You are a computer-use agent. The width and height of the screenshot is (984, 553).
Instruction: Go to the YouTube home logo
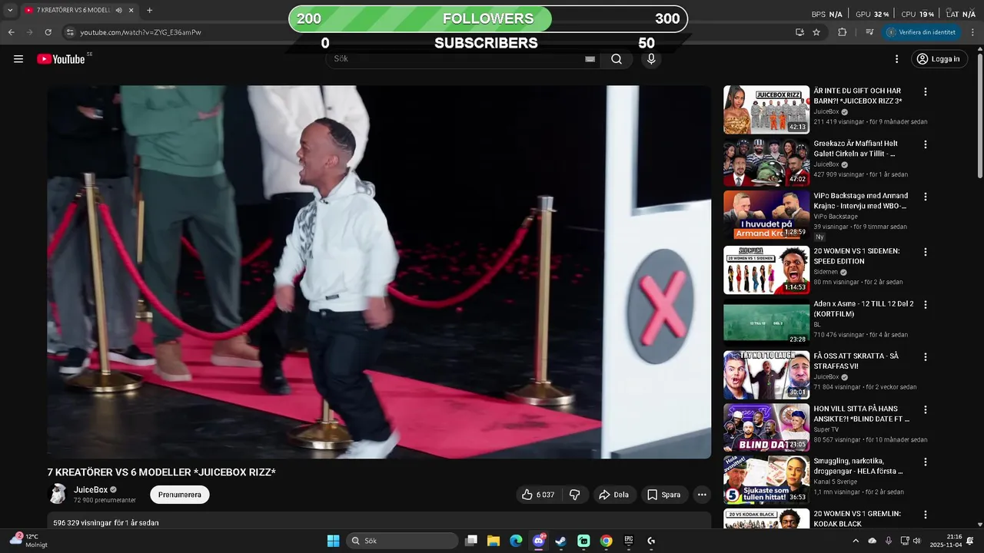[x=61, y=59]
